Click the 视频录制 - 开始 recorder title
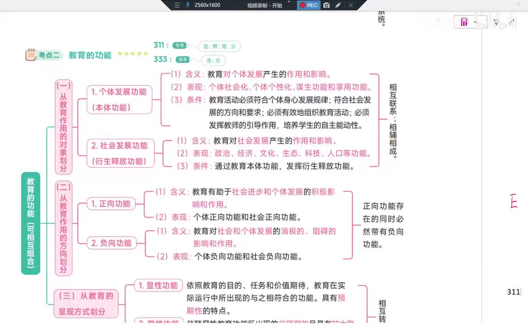The height and width of the screenshot is (330, 528). click(x=264, y=5)
